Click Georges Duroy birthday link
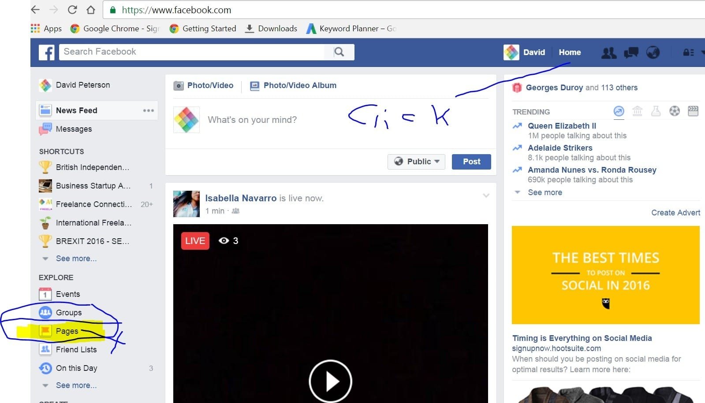The image size is (705, 403). pyautogui.click(x=554, y=88)
